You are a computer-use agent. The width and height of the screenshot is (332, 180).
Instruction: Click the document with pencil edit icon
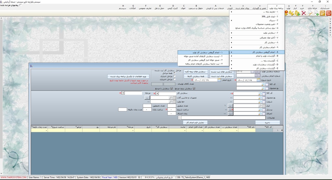tap(310, 13)
